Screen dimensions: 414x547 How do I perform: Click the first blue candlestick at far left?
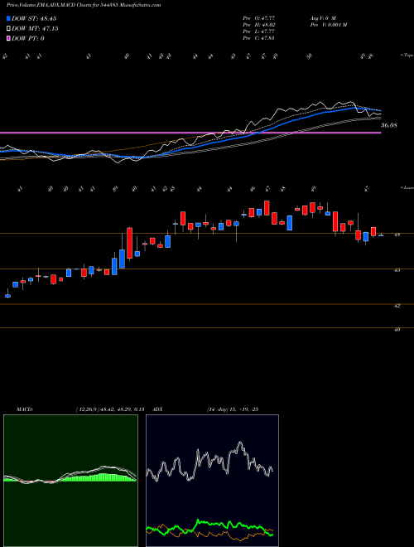(7, 296)
